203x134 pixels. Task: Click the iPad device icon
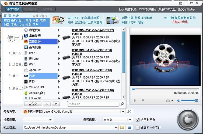pos(26,64)
